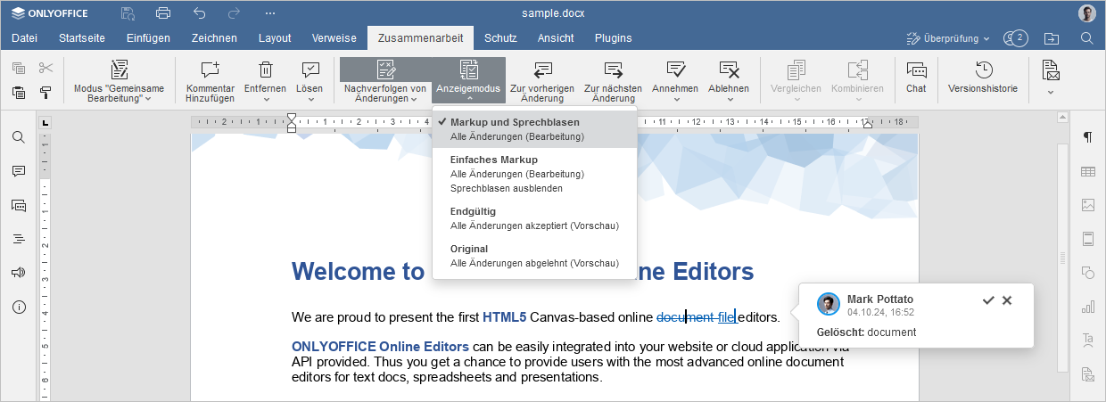Undo the last action
Viewport: 1106px width, 402px height.
coord(199,13)
